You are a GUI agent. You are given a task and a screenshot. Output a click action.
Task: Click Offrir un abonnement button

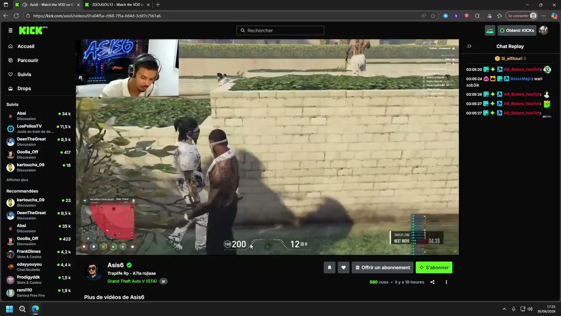(383, 268)
